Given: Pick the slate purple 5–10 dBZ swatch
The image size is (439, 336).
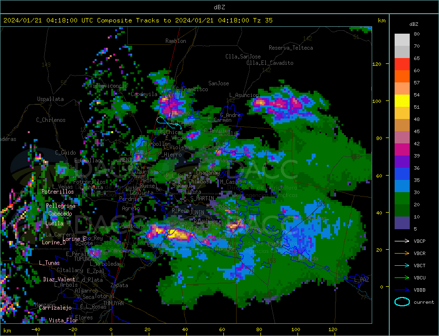Looking at the screenshot, I should (x=402, y=223).
